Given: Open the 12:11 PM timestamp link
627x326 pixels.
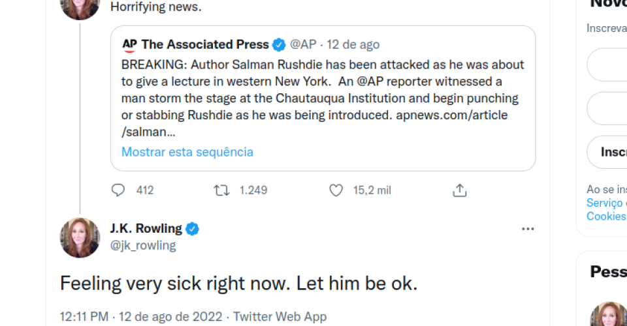Looking at the screenshot, I should (84, 317).
